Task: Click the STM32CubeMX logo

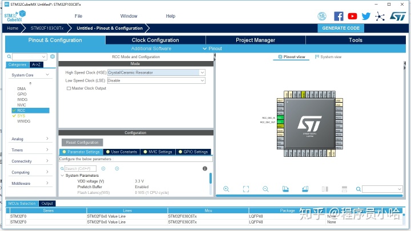Action: point(15,16)
